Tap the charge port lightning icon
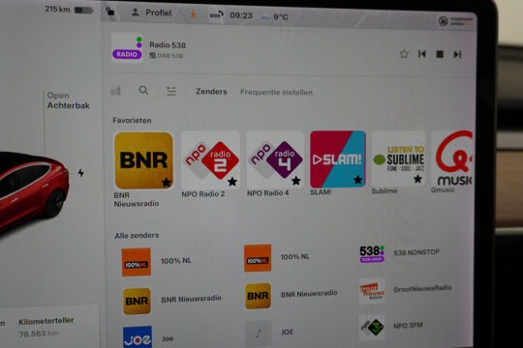 click(80, 173)
